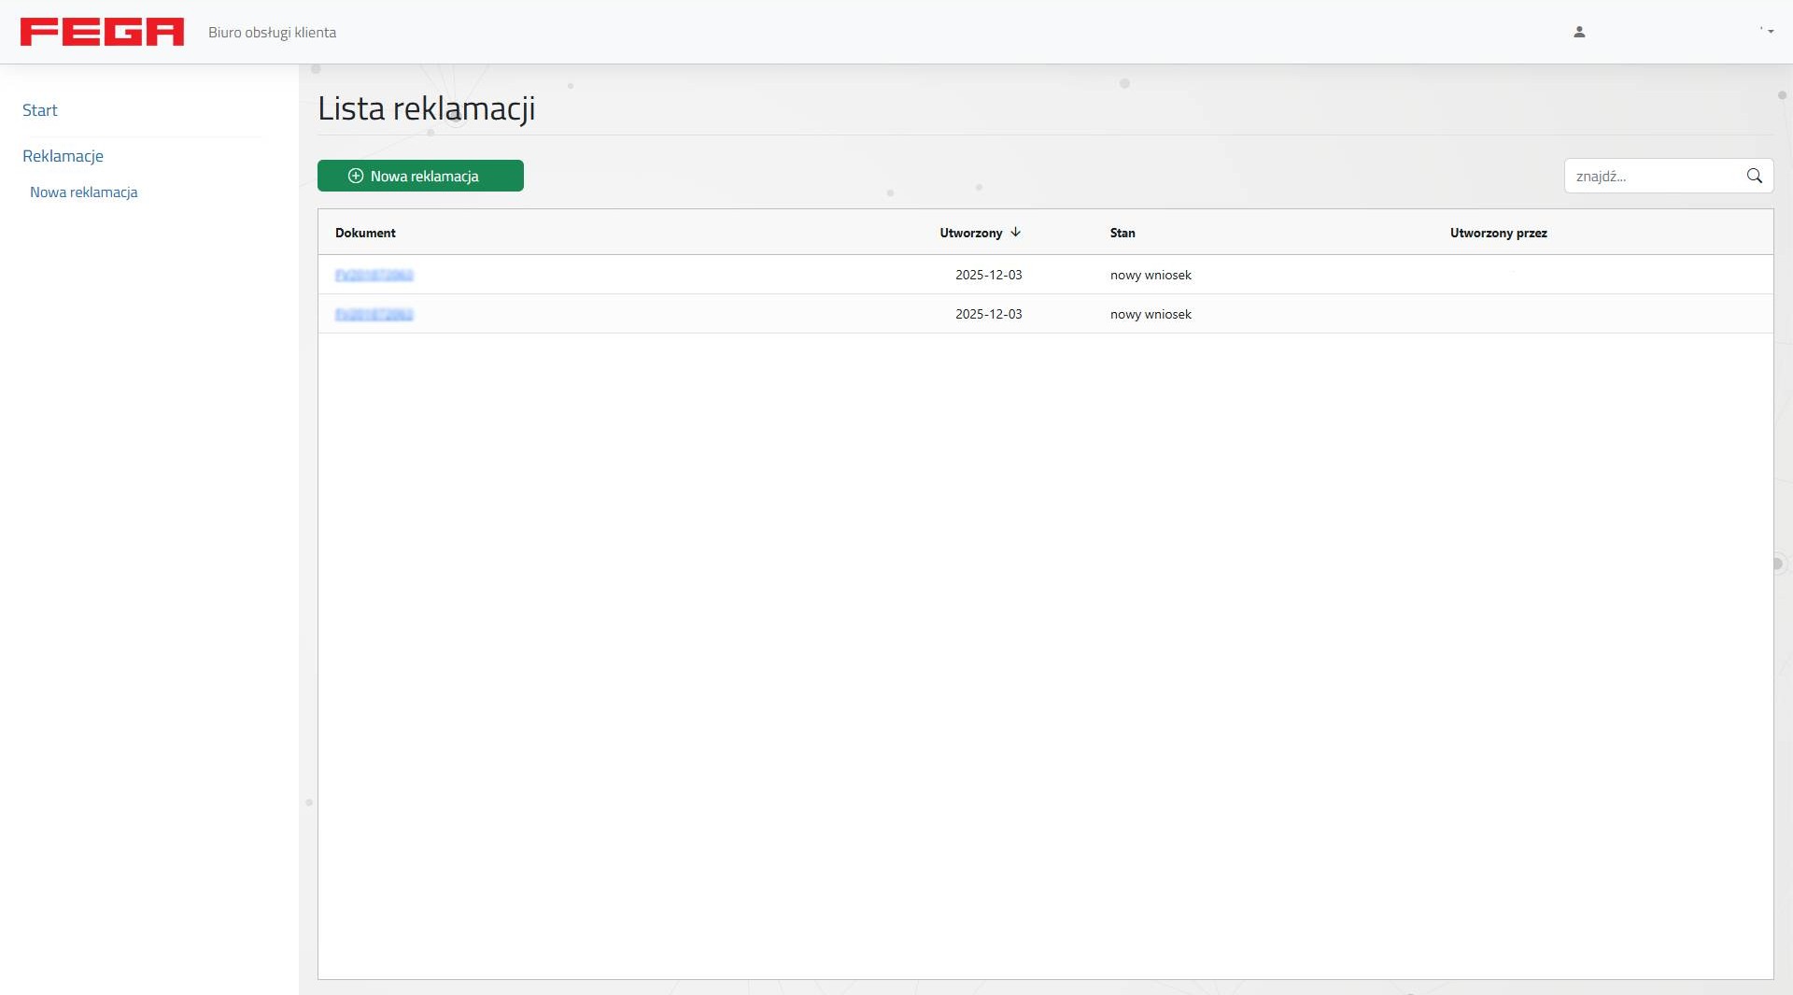Click the magnifier search icon
This screenshot has height=995, width=1793.
tap(1754, 176)
